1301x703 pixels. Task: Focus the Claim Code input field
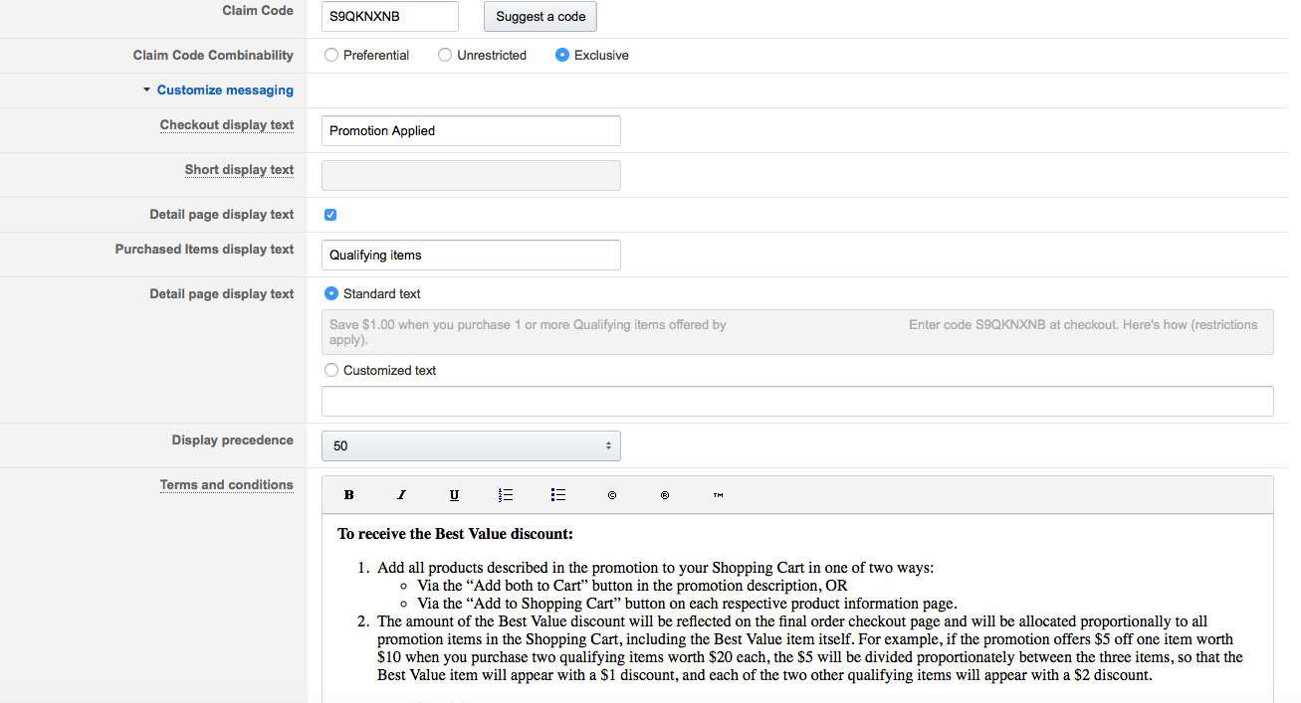click(390, 17)
